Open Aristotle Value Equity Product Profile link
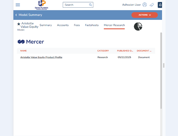The height and width of the screenshot is (136, 178). [x=41, y=57]
